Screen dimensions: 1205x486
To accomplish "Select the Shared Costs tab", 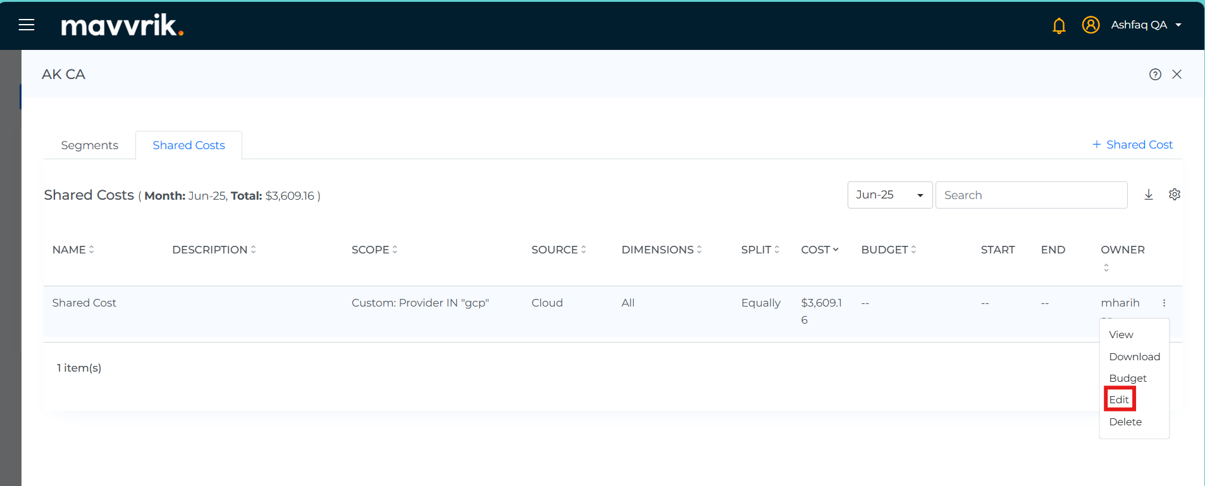I will (x=188, y=145).
